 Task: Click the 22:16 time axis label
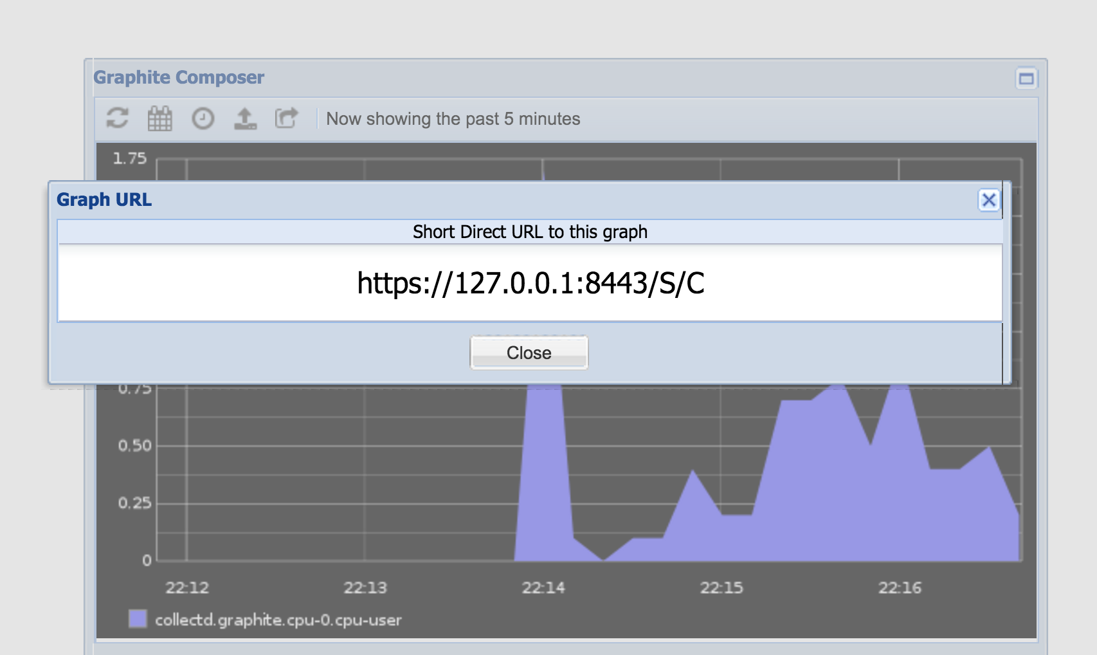900,587
